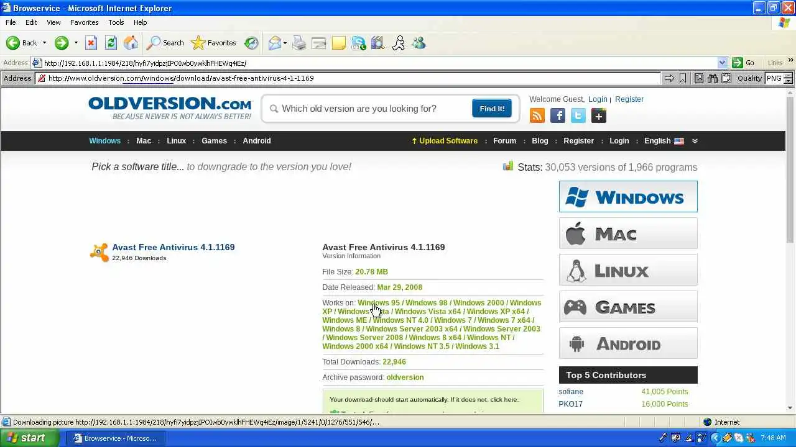Open the Forward button history dropdown
Screen dimensions: 796x447
pyautogui.click(x=76, y=43)
